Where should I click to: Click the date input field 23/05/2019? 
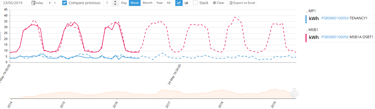[15, 3]
